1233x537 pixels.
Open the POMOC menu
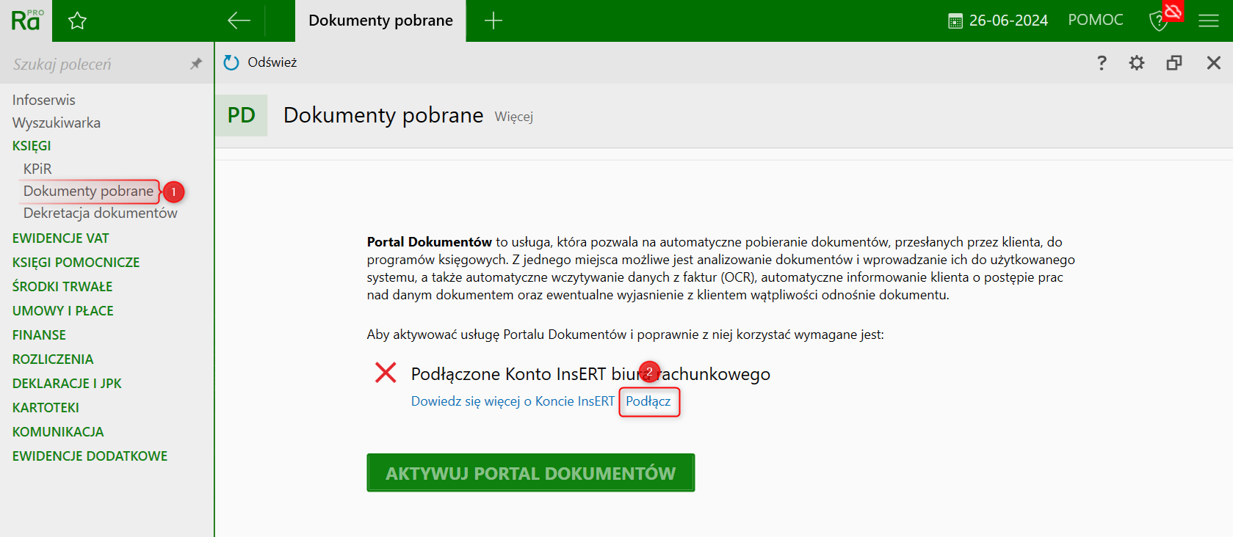tap(1095, 21)
